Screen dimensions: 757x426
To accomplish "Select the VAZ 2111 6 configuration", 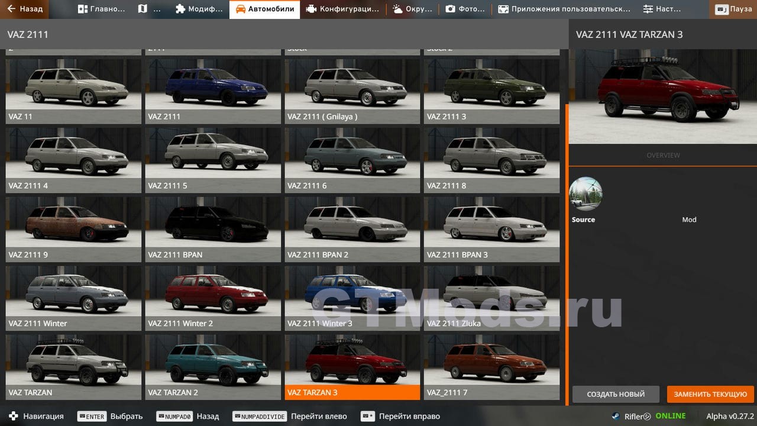I will coord(352,160).
